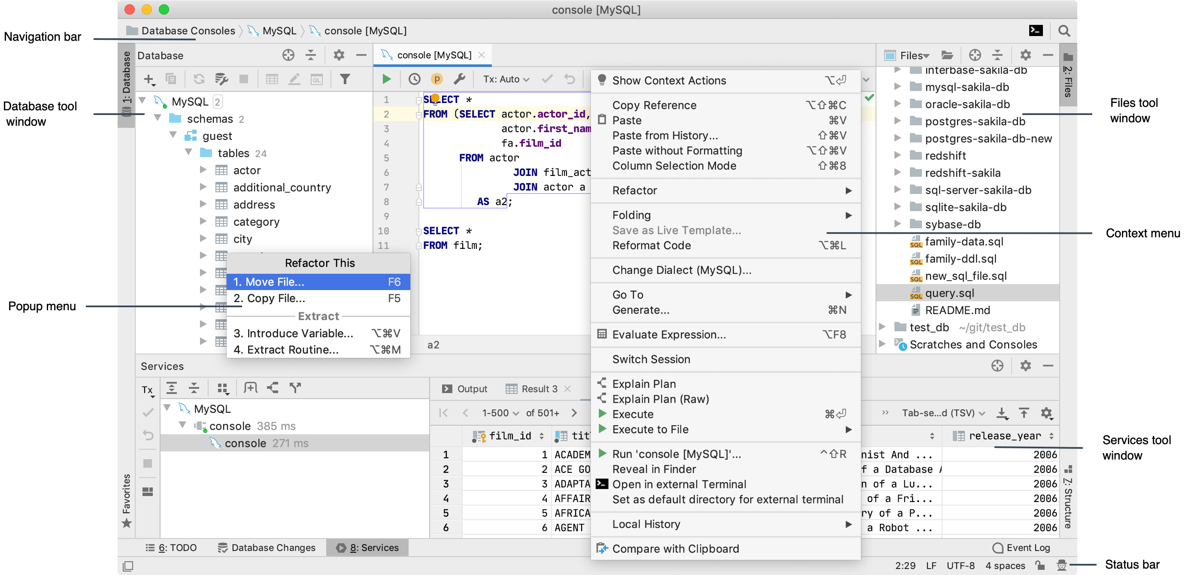Click MySQL breadcrumb in navigation bar
Image resolution: width=1188 pixels, height=575 pixels.
click(x=273, y=30)
